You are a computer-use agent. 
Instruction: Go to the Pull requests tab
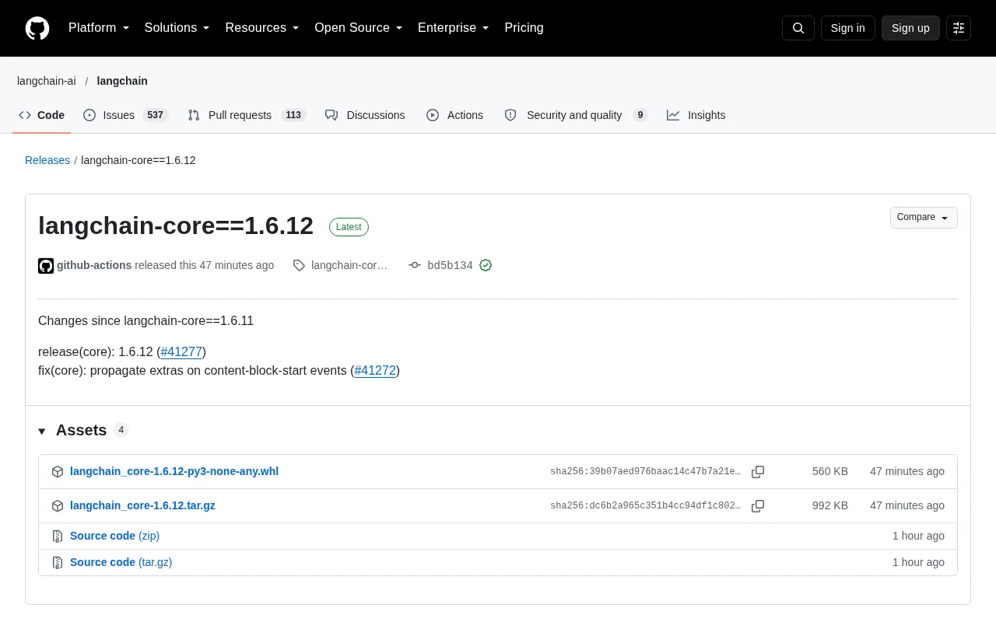pyautogui.click(x=247, y=115)
